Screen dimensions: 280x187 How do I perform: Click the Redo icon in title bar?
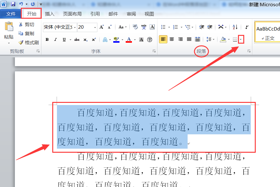[x=33, y=4]
